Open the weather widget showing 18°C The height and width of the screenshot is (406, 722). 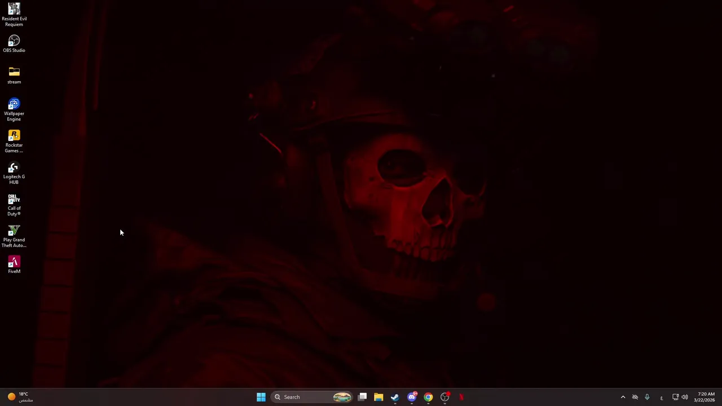[x=20, y=397]
